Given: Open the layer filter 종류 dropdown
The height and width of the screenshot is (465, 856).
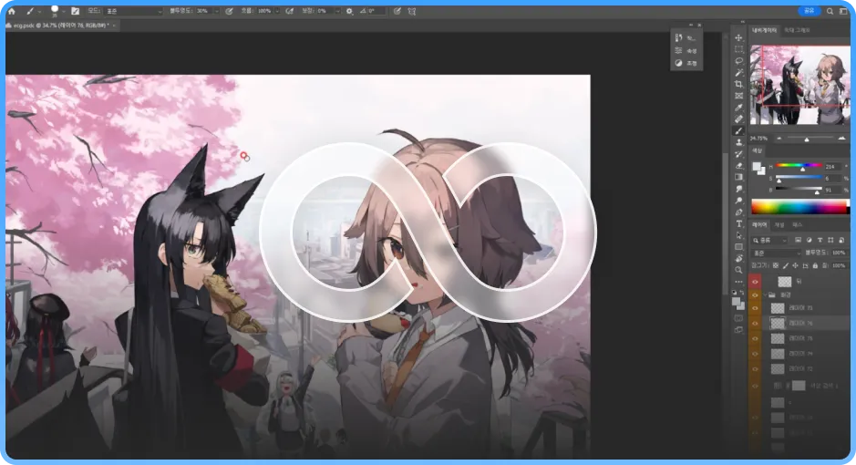Looking at the screenshot, I should click(769, 240).
